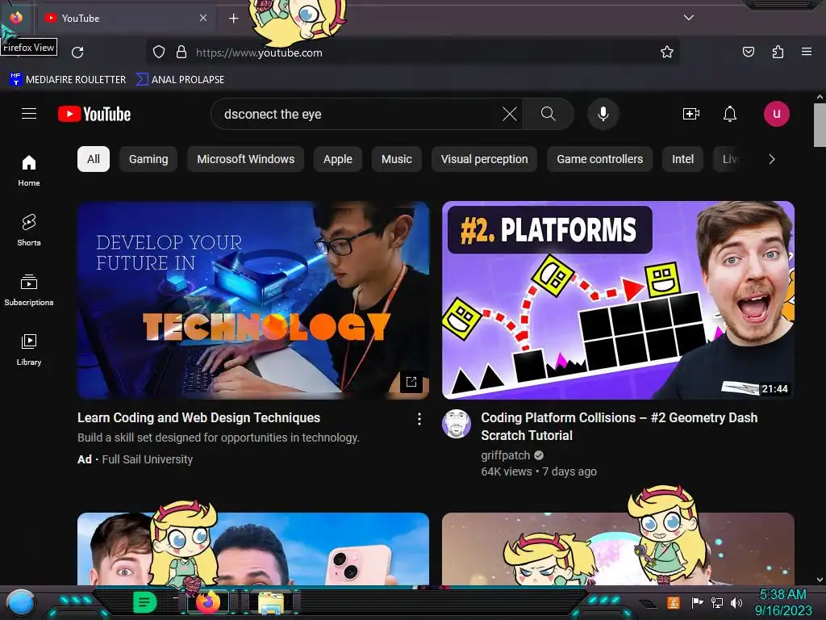Play the Platforms Geometry Dash thumbnail

(618, 300)
